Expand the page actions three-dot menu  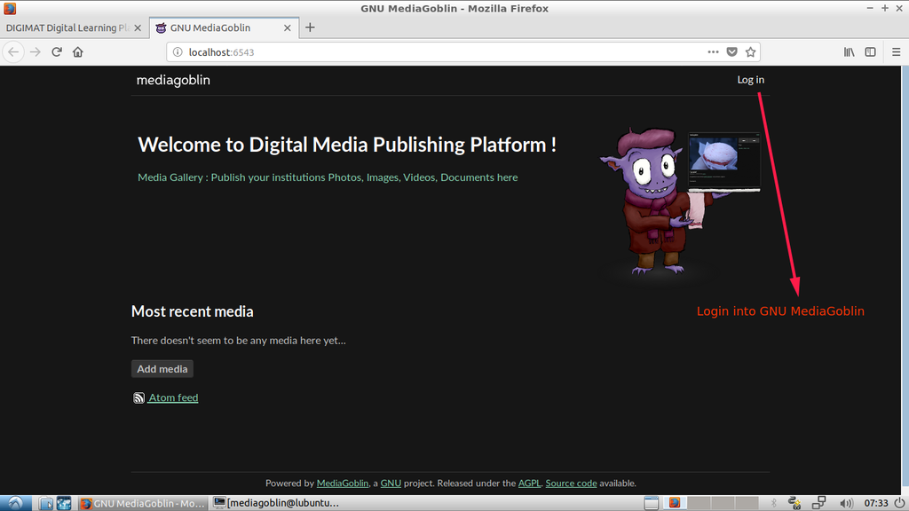pos(713,52)
